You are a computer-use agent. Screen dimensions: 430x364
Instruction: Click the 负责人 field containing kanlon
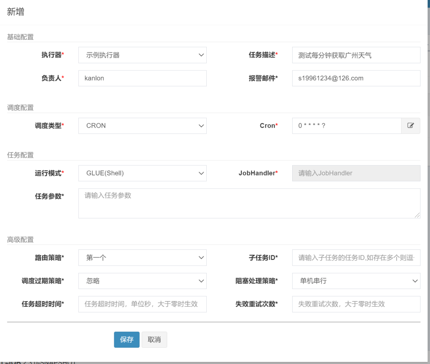(142, 78)
